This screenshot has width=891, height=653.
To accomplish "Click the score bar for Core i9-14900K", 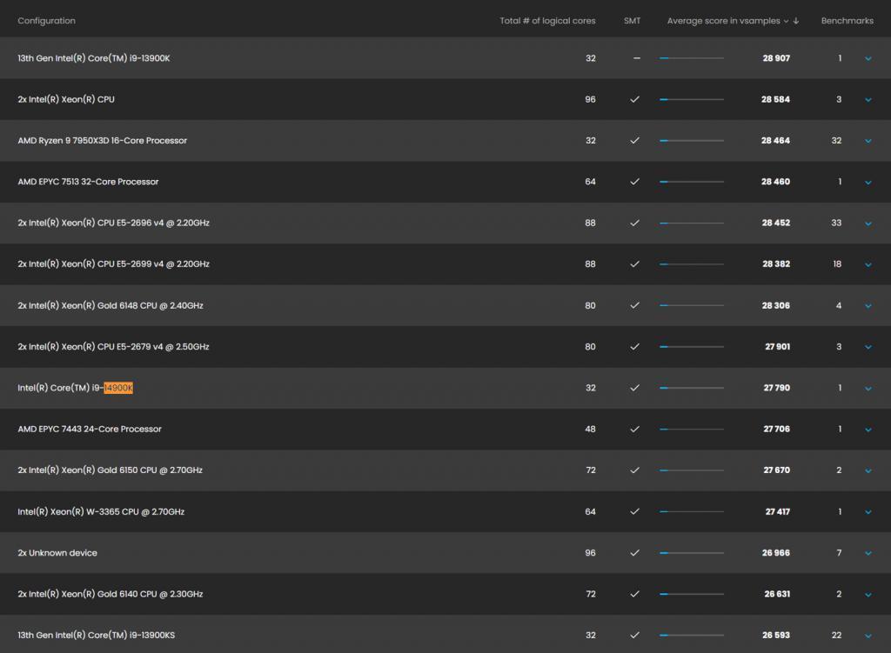I will click(692, 388).
